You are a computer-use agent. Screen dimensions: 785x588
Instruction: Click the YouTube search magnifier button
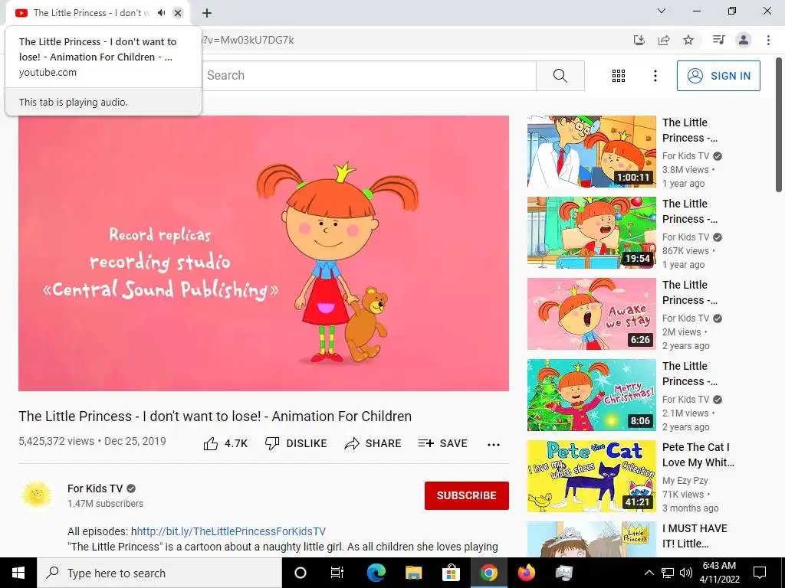click(x=560, y=76)
